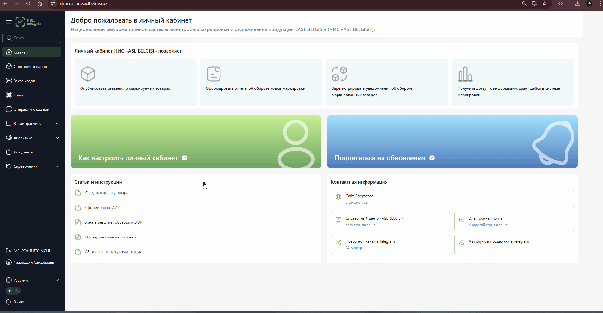This screenshot has width=603, height=313.
Task: Expand the Аналитика submenu chevron
Action: point(57,138)
